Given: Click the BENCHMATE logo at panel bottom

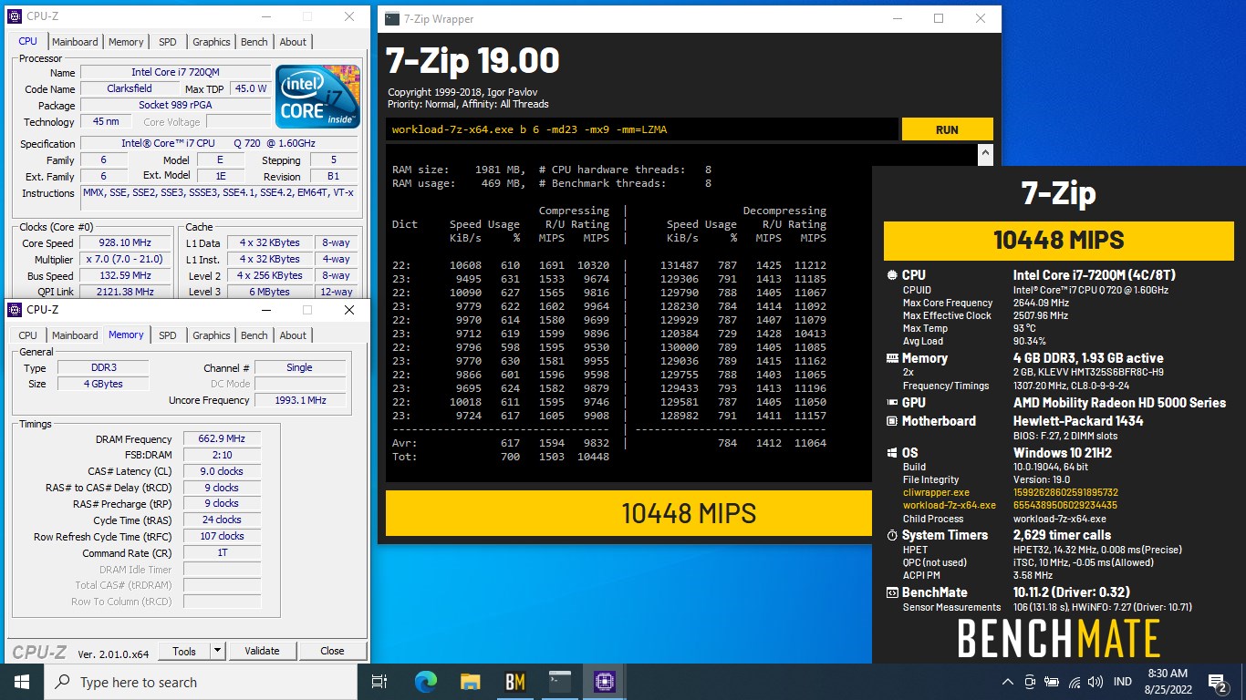Looking at the screenshot, I should 1058,638.
